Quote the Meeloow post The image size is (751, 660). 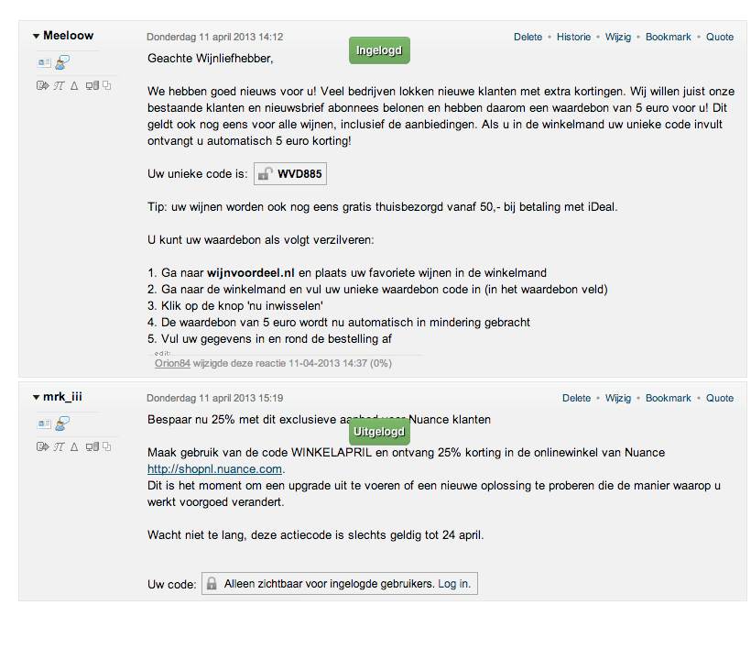[720, 38]
